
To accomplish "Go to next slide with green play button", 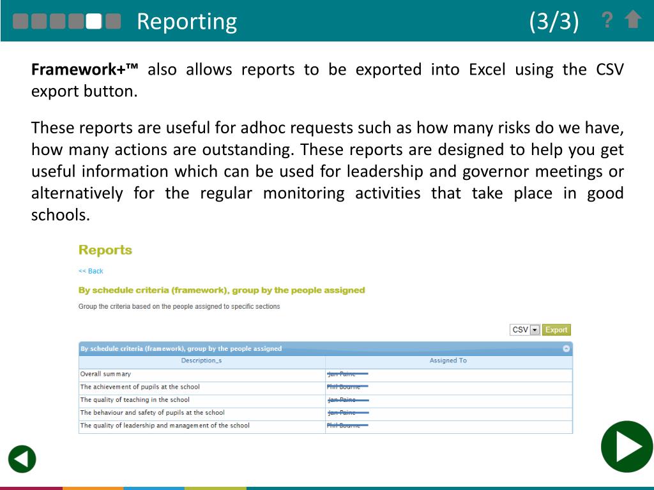I will [x=627, y=447].
